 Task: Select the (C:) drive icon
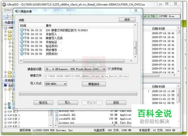click(10, 111)
